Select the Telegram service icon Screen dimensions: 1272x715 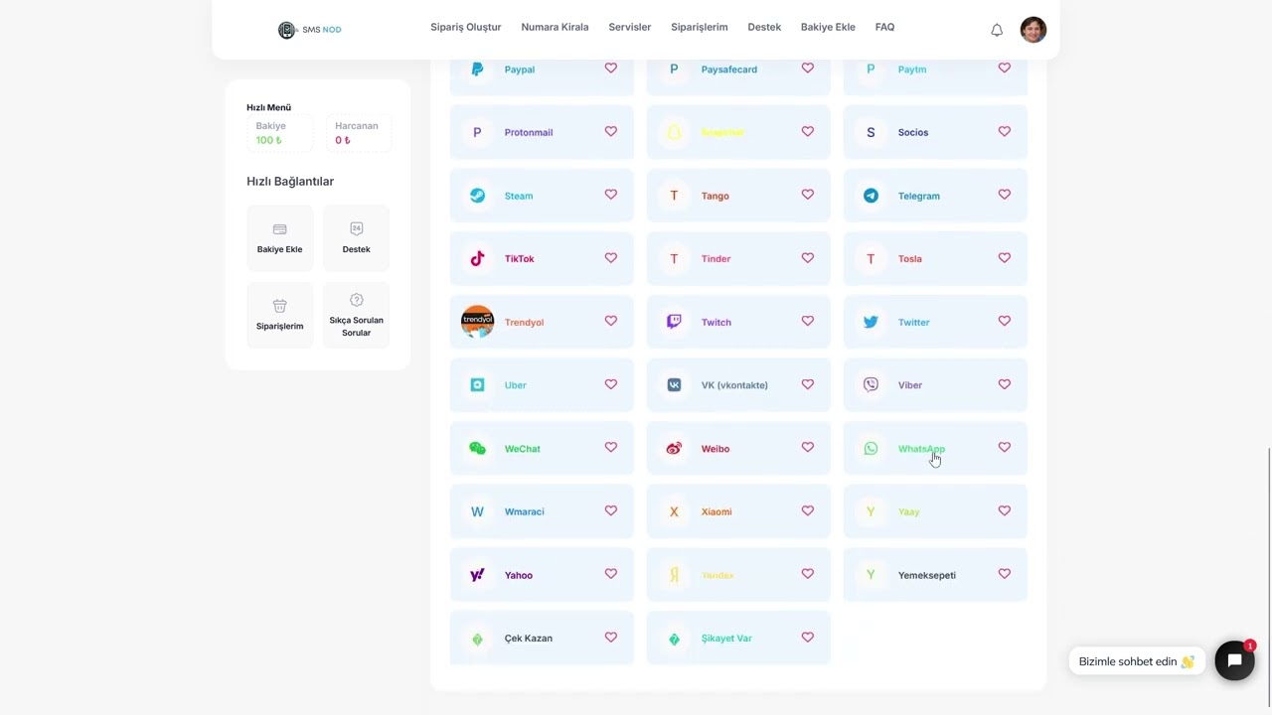pyautogui.click(x=871, y=196)
